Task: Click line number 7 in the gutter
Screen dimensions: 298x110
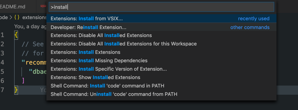Action: pyautogui.click(x=2, y=90)
